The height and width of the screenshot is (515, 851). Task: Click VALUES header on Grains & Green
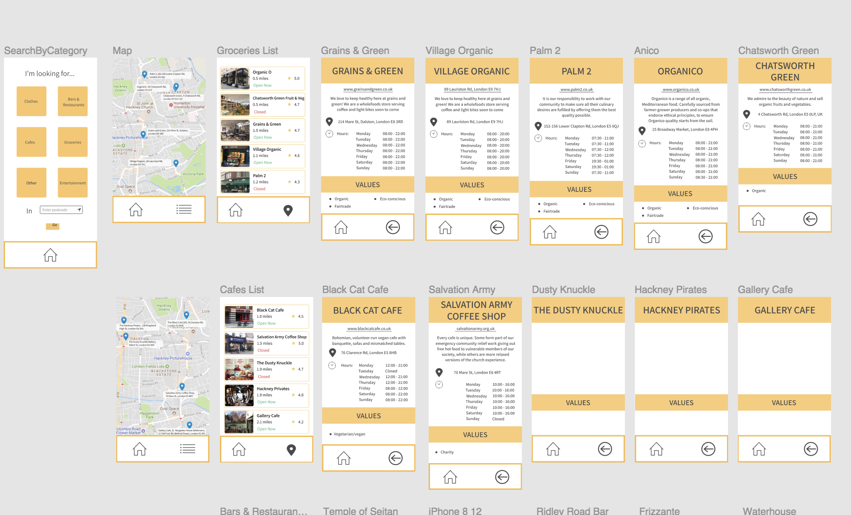pos(368,185)
